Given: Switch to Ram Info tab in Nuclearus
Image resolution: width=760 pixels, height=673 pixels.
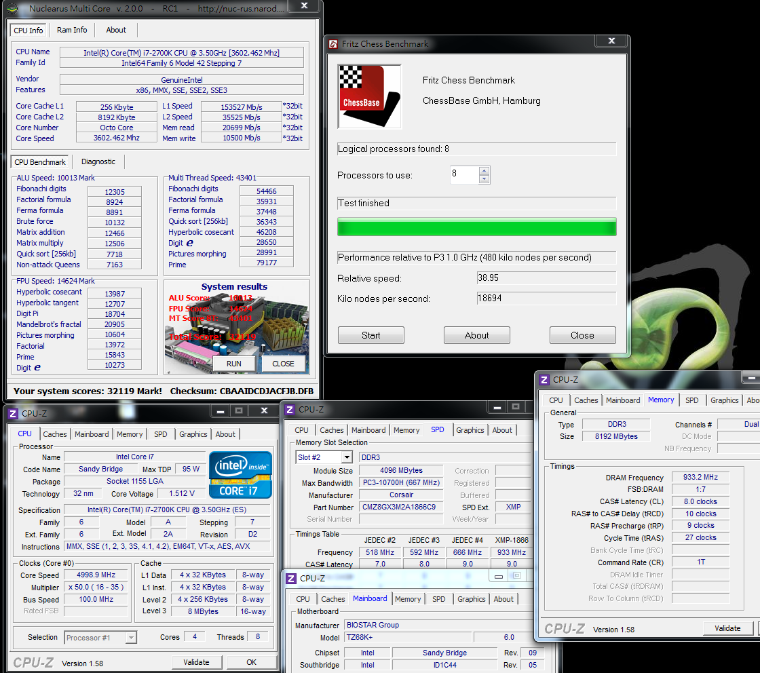Looking at the screenshot, I should pyautogui.click(x=72, y=30).
